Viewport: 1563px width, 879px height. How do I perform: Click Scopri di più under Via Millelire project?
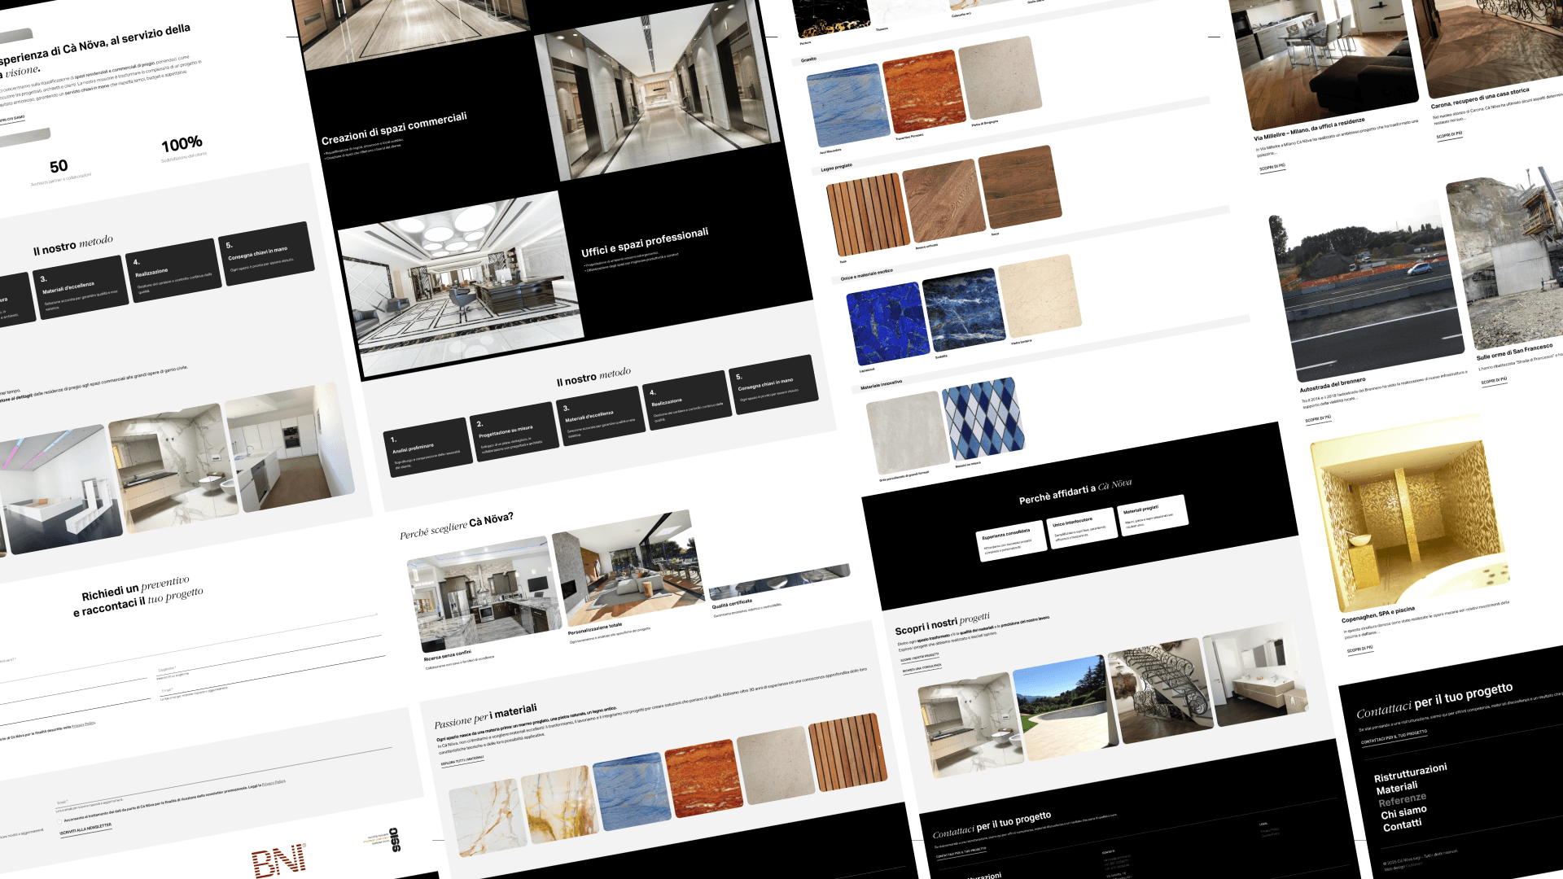[1272, 168]
